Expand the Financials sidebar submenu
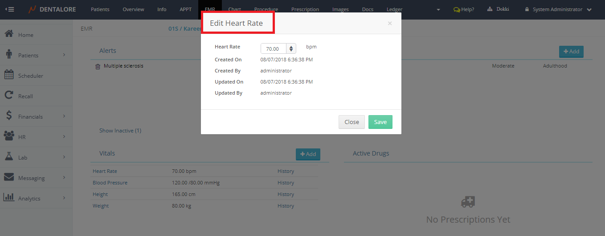 coord(64,116)
